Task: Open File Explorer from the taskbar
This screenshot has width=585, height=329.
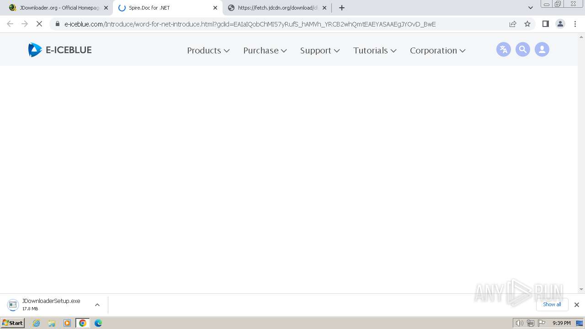Action: (x=52, y=323)
